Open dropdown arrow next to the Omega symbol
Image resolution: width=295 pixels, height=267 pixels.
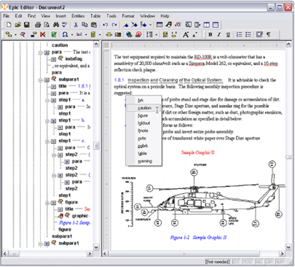pos(72,35)
